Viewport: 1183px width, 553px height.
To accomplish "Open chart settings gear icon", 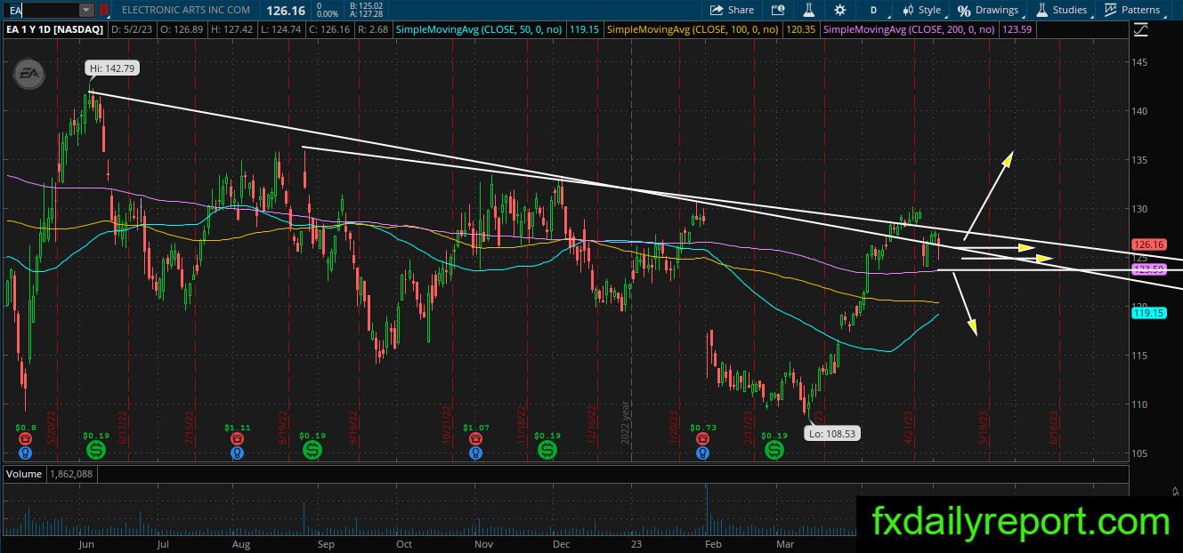I will pos(840,10).
